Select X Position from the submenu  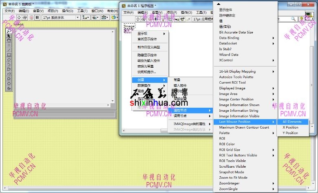(290, 127)
